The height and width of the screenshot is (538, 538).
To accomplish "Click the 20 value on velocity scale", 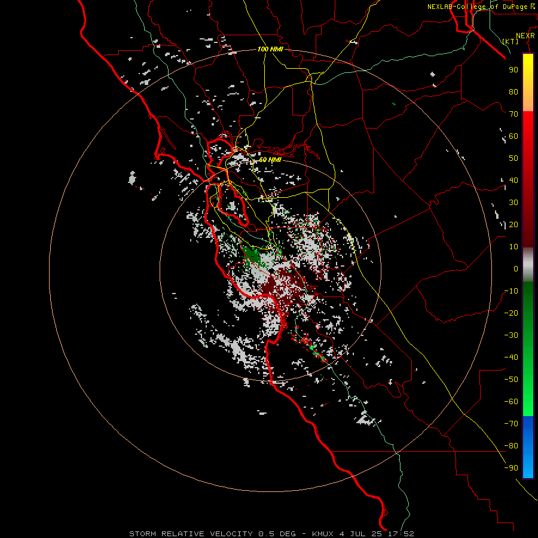I will click(513, 224).
